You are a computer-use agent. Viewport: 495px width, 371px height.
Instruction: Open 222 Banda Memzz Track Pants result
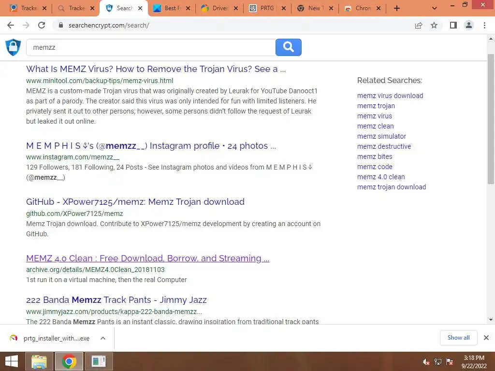point(116,300)
